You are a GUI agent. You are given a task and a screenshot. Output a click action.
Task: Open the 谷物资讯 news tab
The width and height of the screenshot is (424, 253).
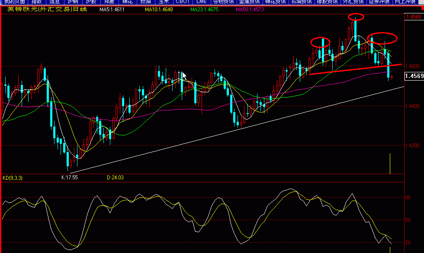223,2
